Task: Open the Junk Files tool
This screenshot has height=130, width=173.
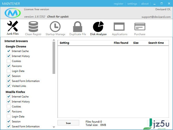Action: point(13,28)
